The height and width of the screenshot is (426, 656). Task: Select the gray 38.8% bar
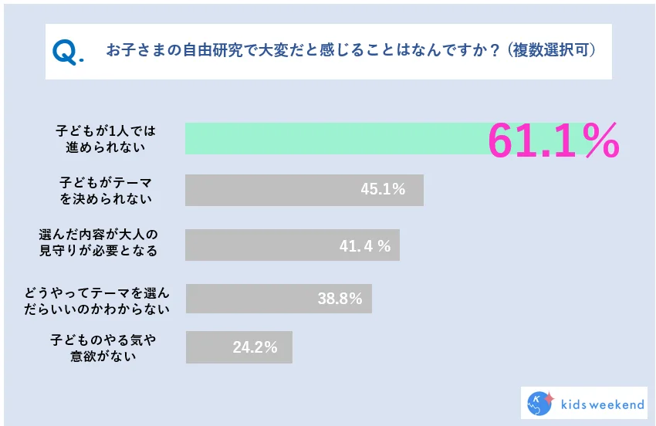pos(279,299)
